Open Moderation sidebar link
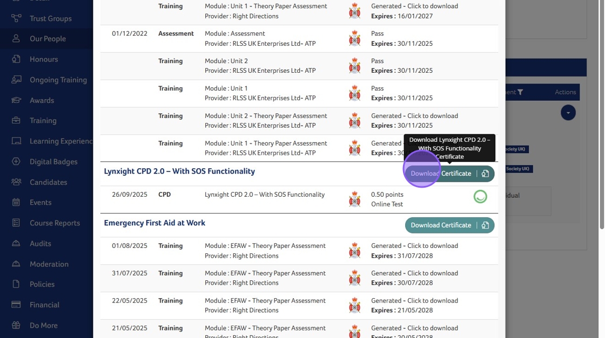The height and width of the screenshot is (338, 605). (49, 264)
